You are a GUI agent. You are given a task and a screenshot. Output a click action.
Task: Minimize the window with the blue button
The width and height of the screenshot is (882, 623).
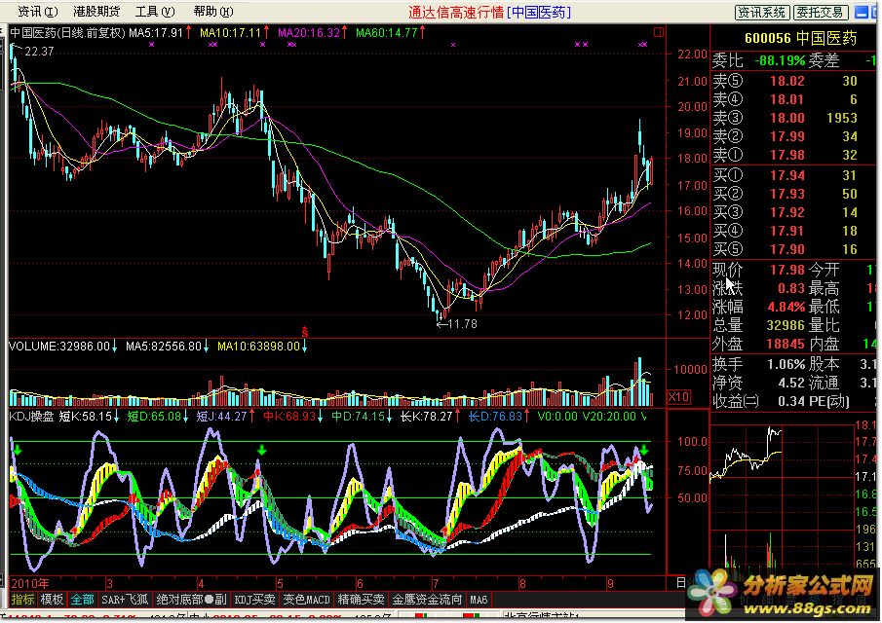(x=862, y=12)
